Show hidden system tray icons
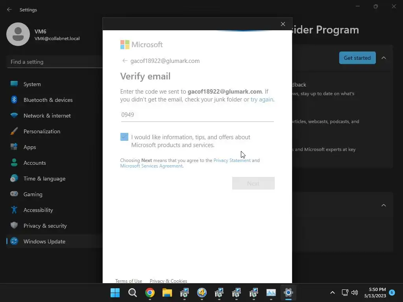403x302 pixels. tap(332, 293)
